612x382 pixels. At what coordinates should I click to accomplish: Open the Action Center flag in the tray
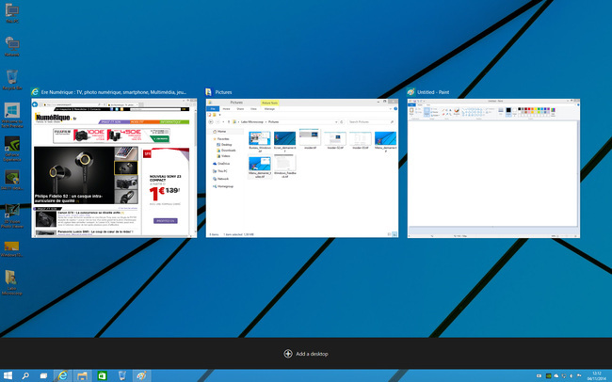tap(579, 375)
